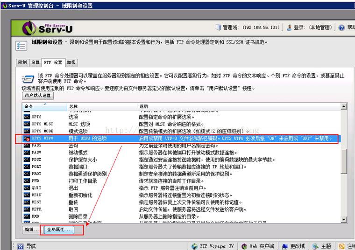This screenshot has width=355, height=250.
Task: Click the 导航 label in the bottom bar
Action: 31,246
